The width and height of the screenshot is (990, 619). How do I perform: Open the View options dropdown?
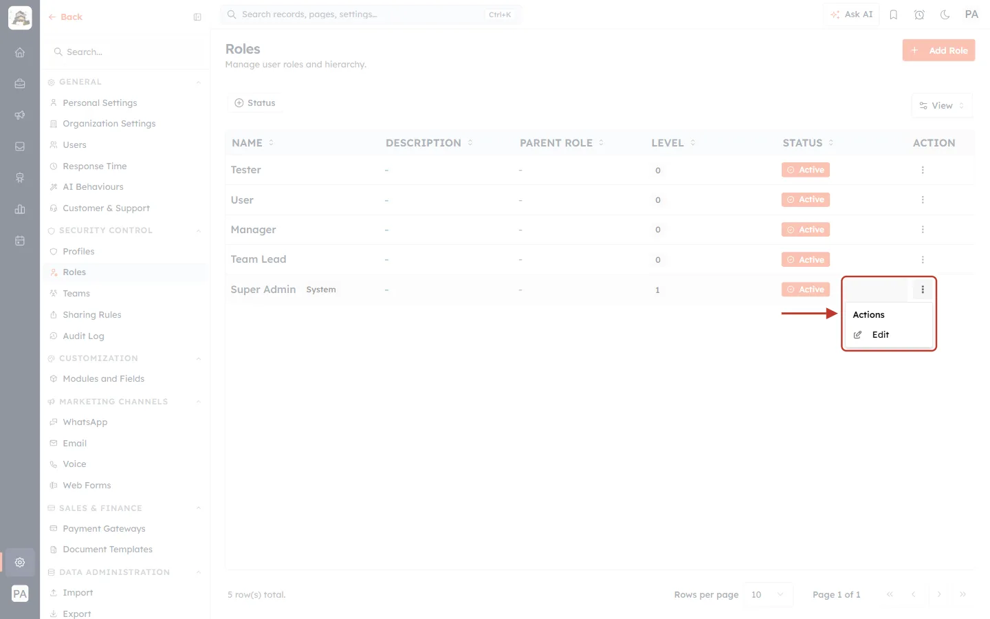(942, 106)
